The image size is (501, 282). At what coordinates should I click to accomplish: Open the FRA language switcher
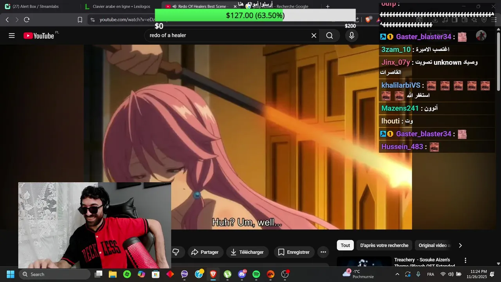click(x=431, y=274)
